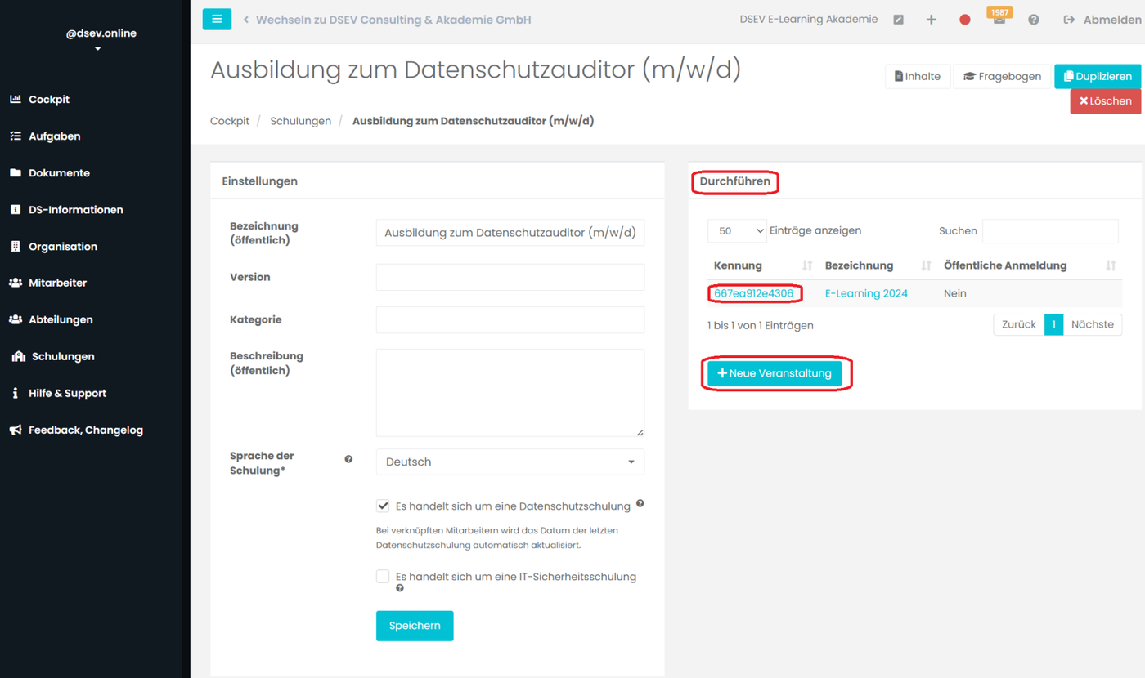This screenshot has width=1145, height=678.
Task: Click the Duplizieren button
Action: [1097, 76]
